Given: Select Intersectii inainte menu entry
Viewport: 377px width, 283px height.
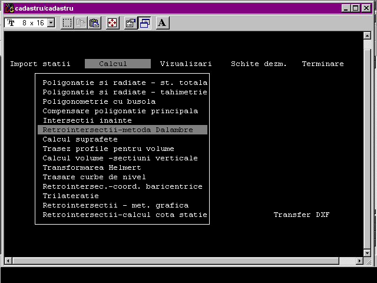Looking at the screenshot, I should pyautogui.click(x=87, y=120).
